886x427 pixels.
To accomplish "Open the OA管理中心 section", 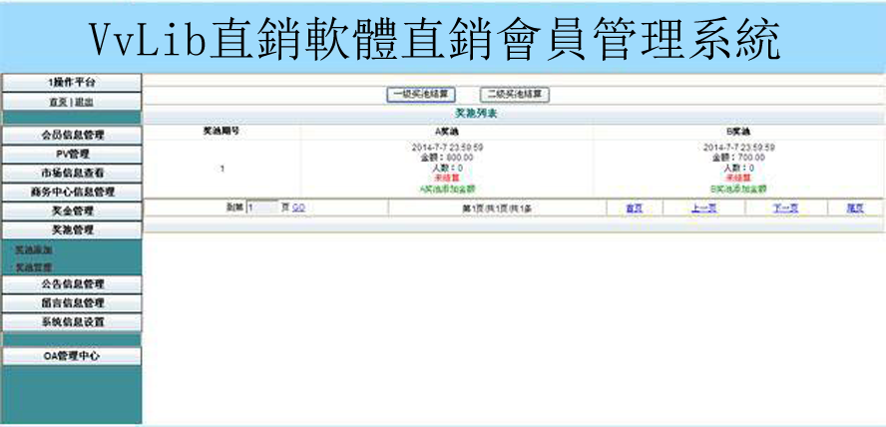I will [x=71, y=356].
